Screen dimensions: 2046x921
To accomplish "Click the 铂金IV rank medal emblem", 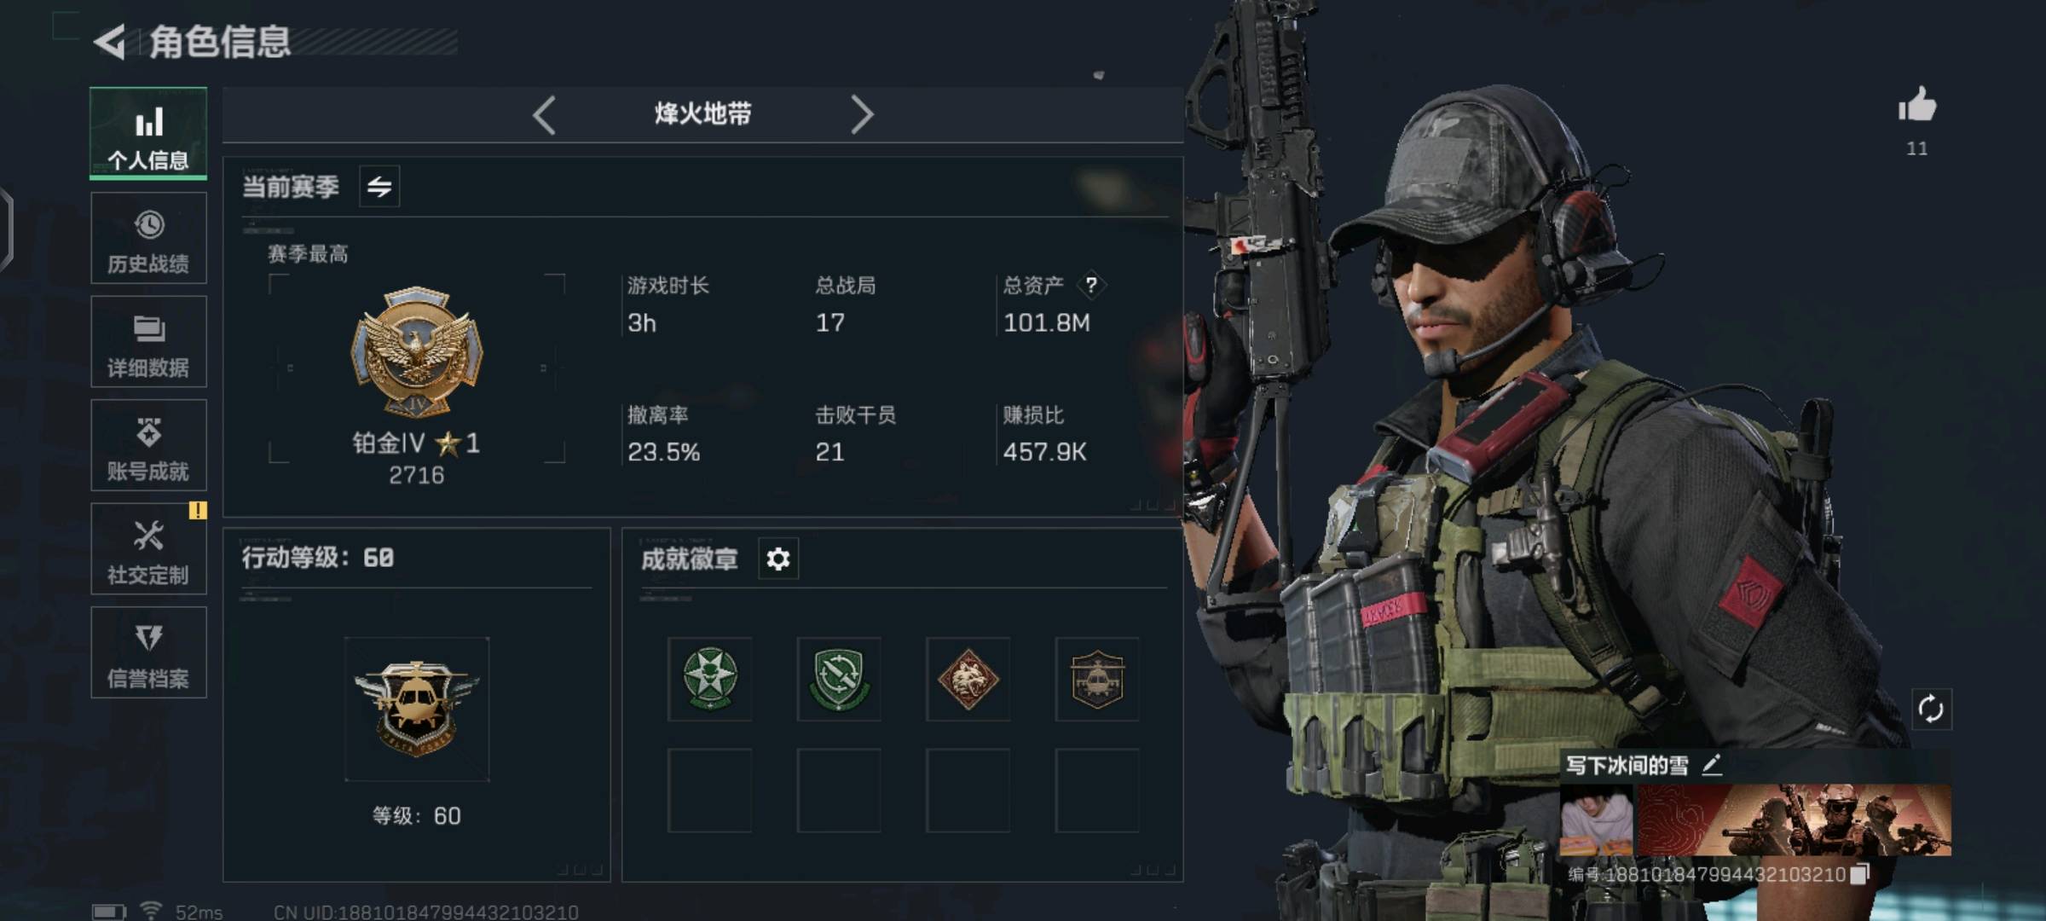I will point(417,351).
